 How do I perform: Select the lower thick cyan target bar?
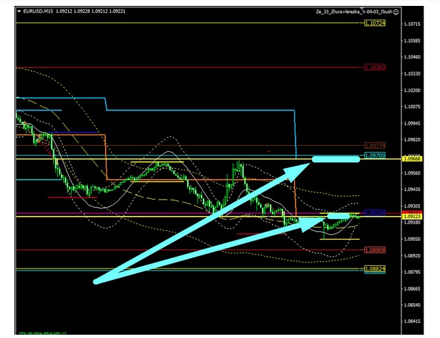(340, 216)
